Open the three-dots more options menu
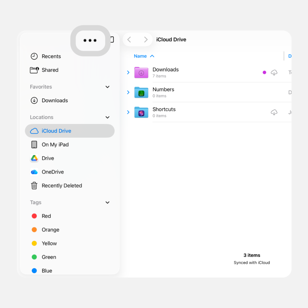308x308 pixels. tap(90, 41)
